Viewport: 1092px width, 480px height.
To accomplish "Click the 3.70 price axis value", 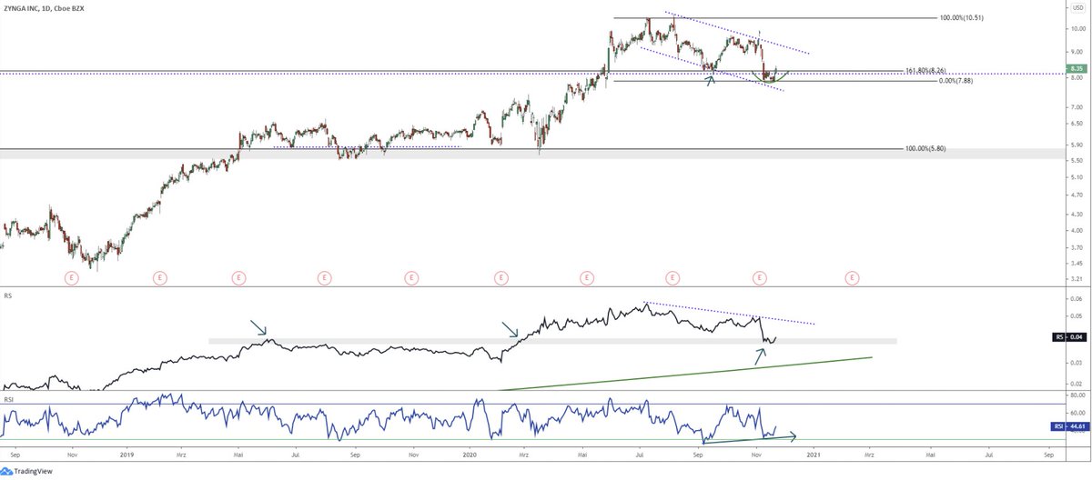I will tap(1078, 247).
